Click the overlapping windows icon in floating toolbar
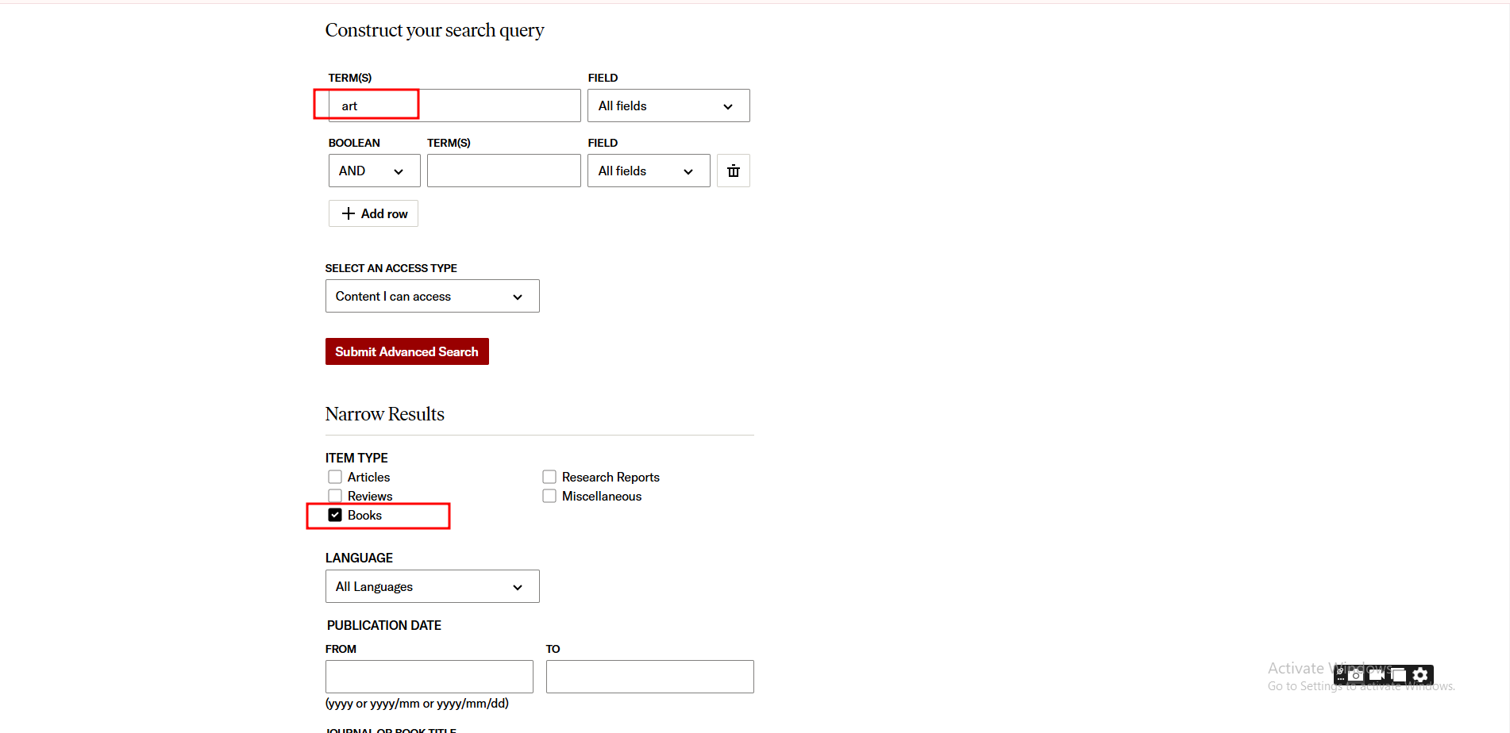Screen dimensions: 1510x733 1398,675
